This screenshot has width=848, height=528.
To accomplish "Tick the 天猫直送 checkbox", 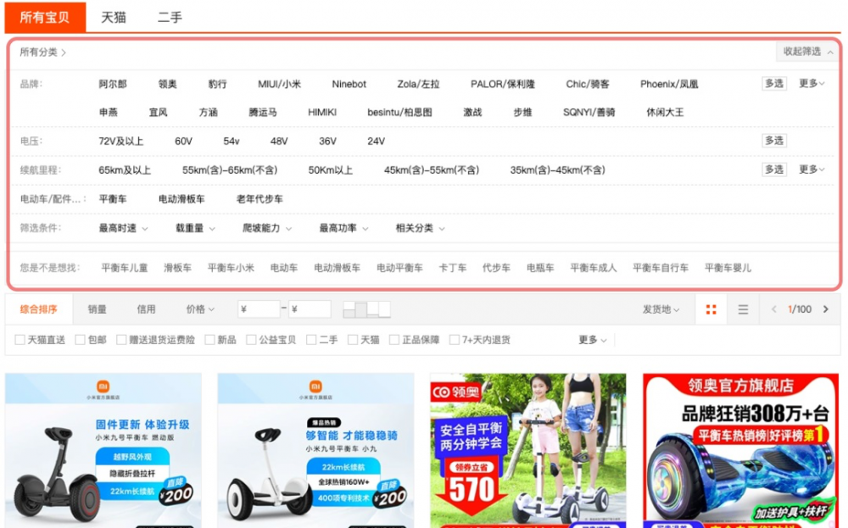I will point(20,339).
